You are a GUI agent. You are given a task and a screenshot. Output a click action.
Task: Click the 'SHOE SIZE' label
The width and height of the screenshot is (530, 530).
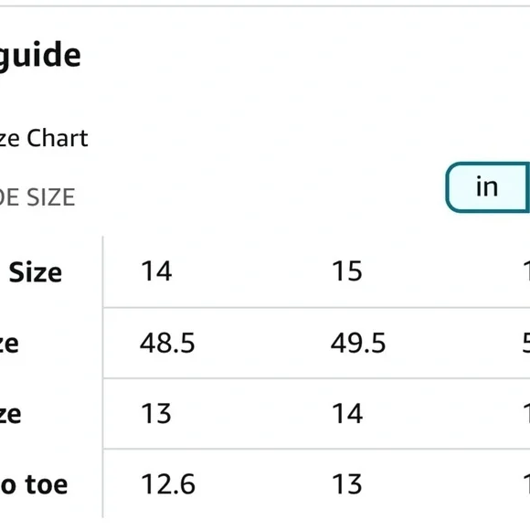click(37, 197)
